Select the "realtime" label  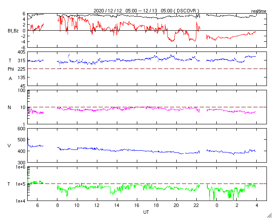point(259,11)
